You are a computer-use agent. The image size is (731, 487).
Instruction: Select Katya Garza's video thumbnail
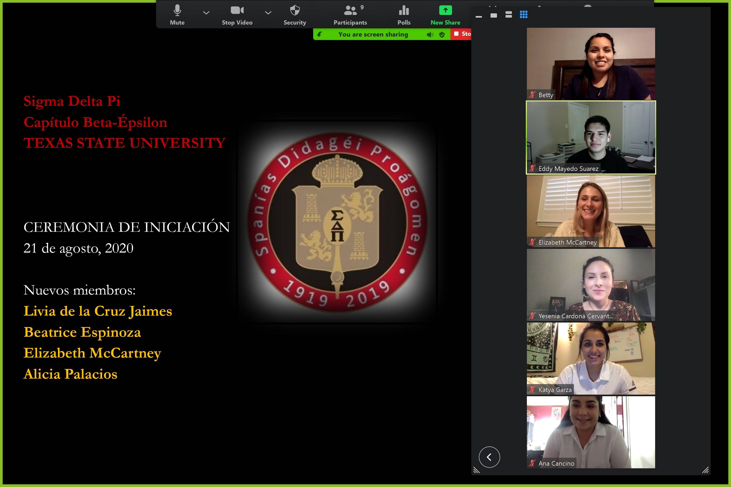(x=591, y=358)
